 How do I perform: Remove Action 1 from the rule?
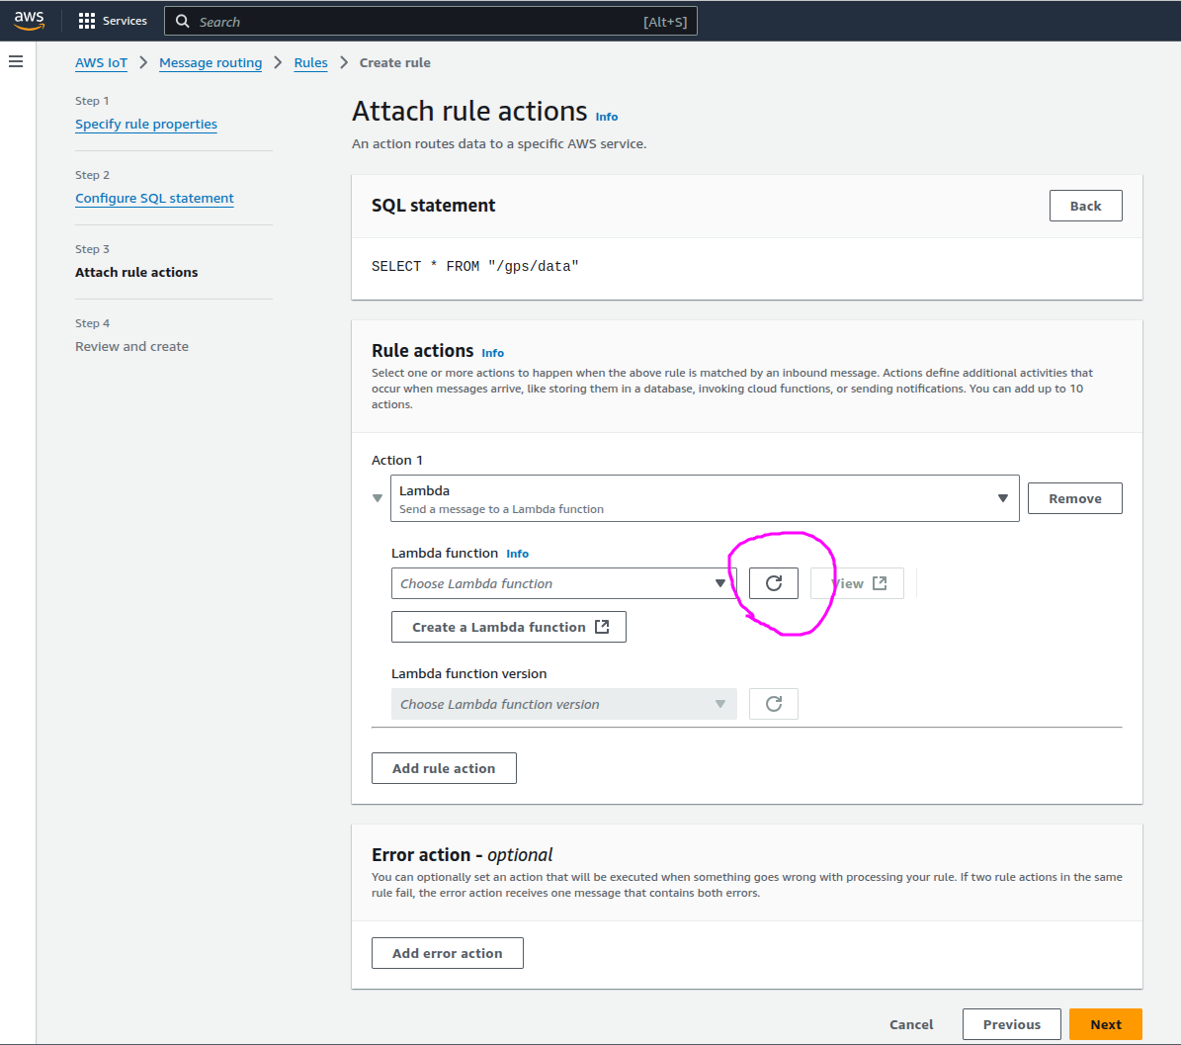pyautogui.click(x=1074, y=498)
